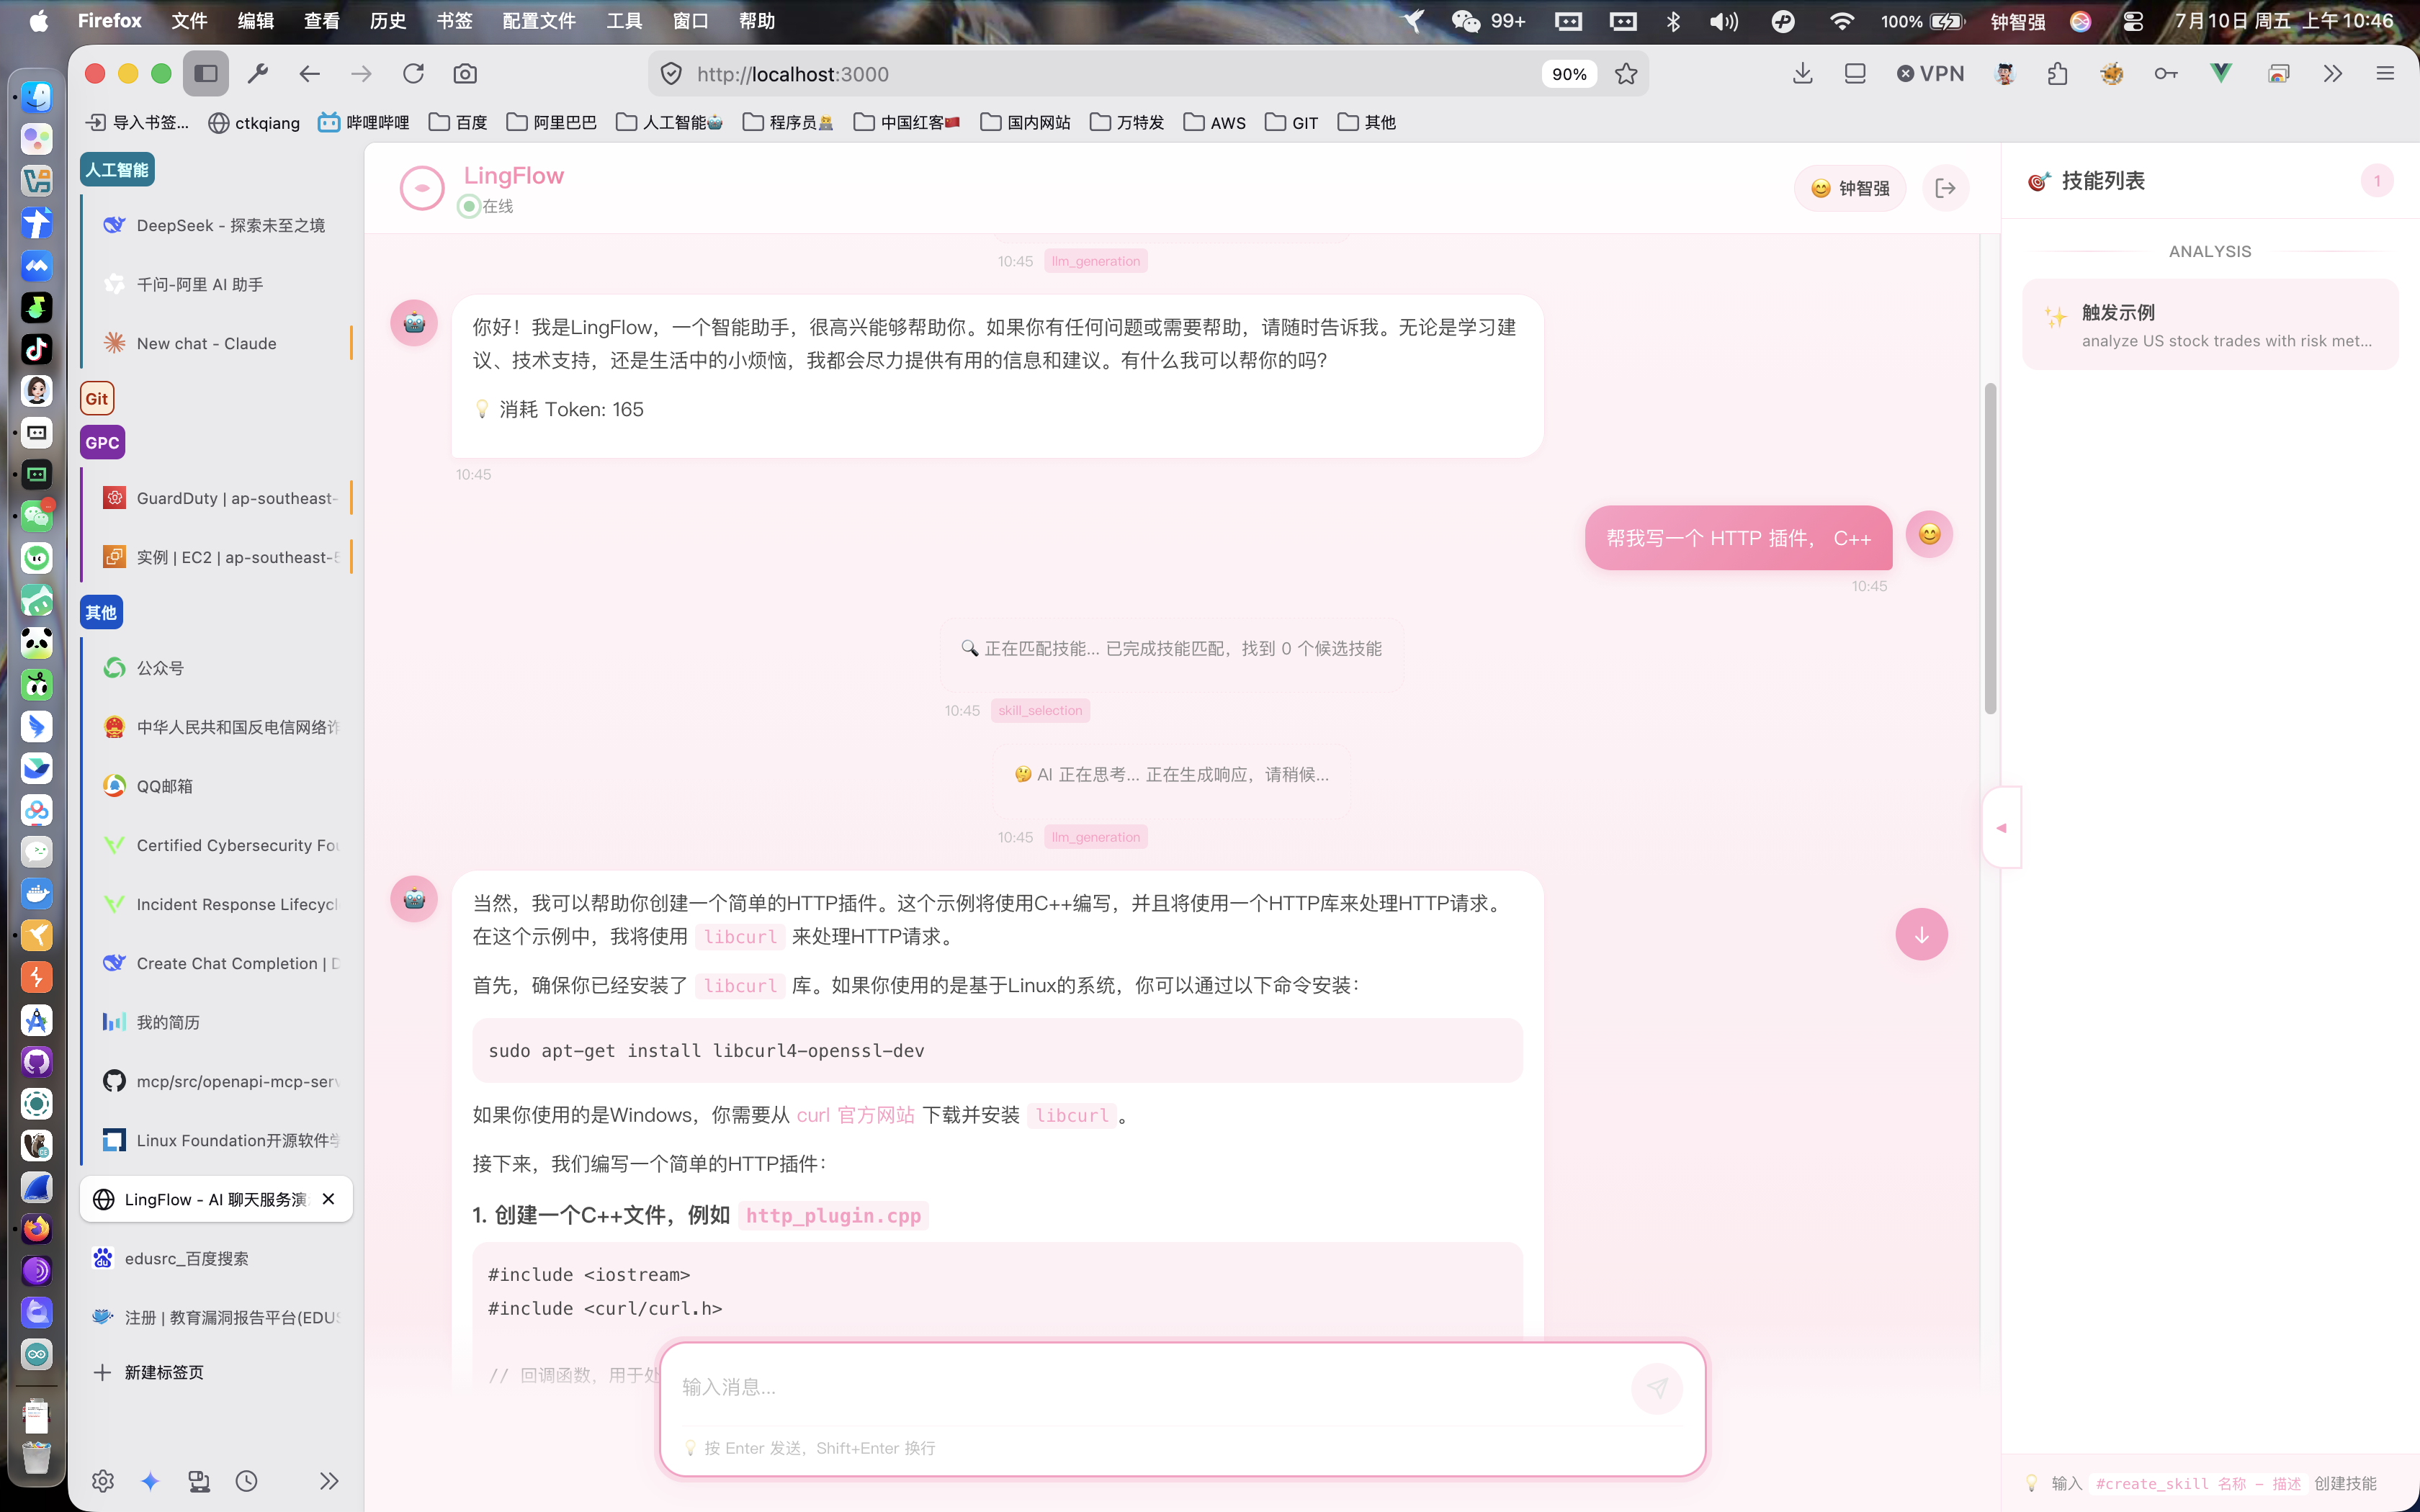Image resolution: width=2420 pixels, height=1512 pixels.
Task: Click the logout icon beside the username
Action: [x=1945, y=188]
